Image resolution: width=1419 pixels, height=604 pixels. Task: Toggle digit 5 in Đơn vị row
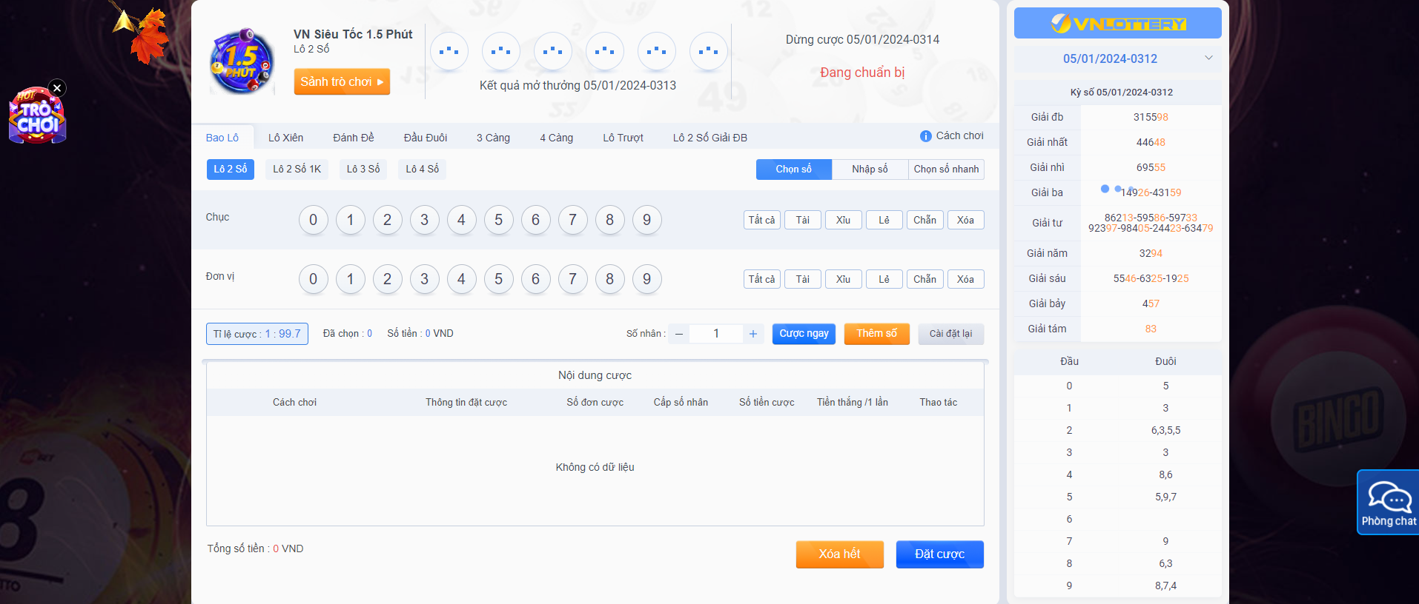tap(499, 279)
